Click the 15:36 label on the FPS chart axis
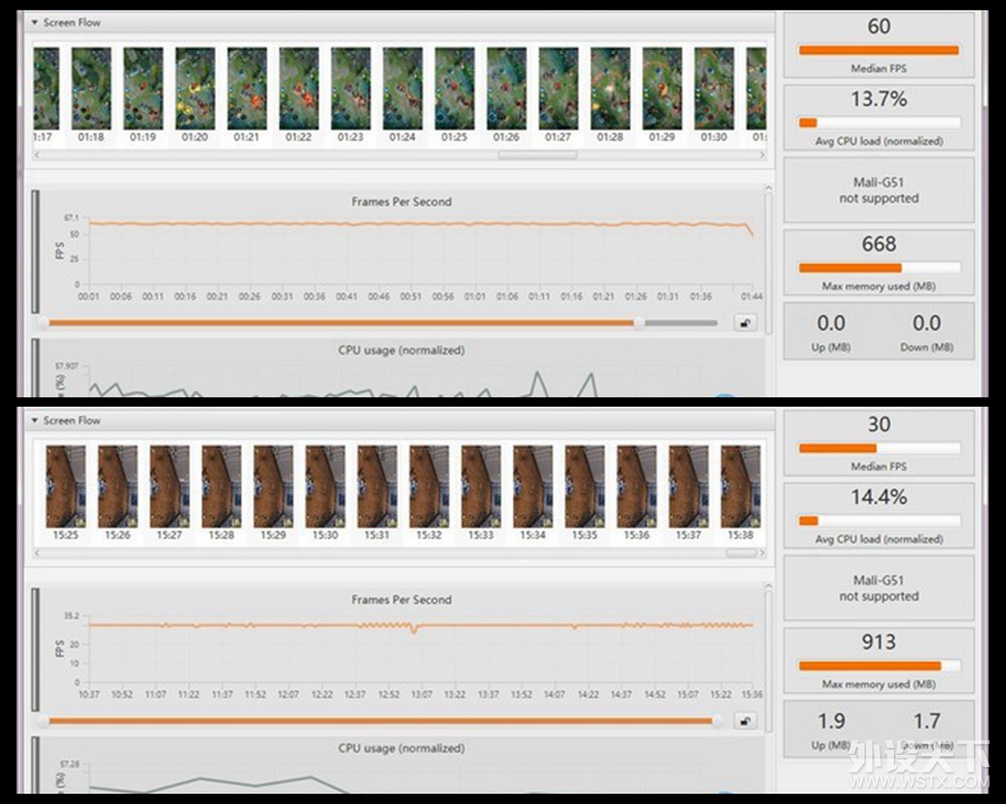 coord(751,694)
